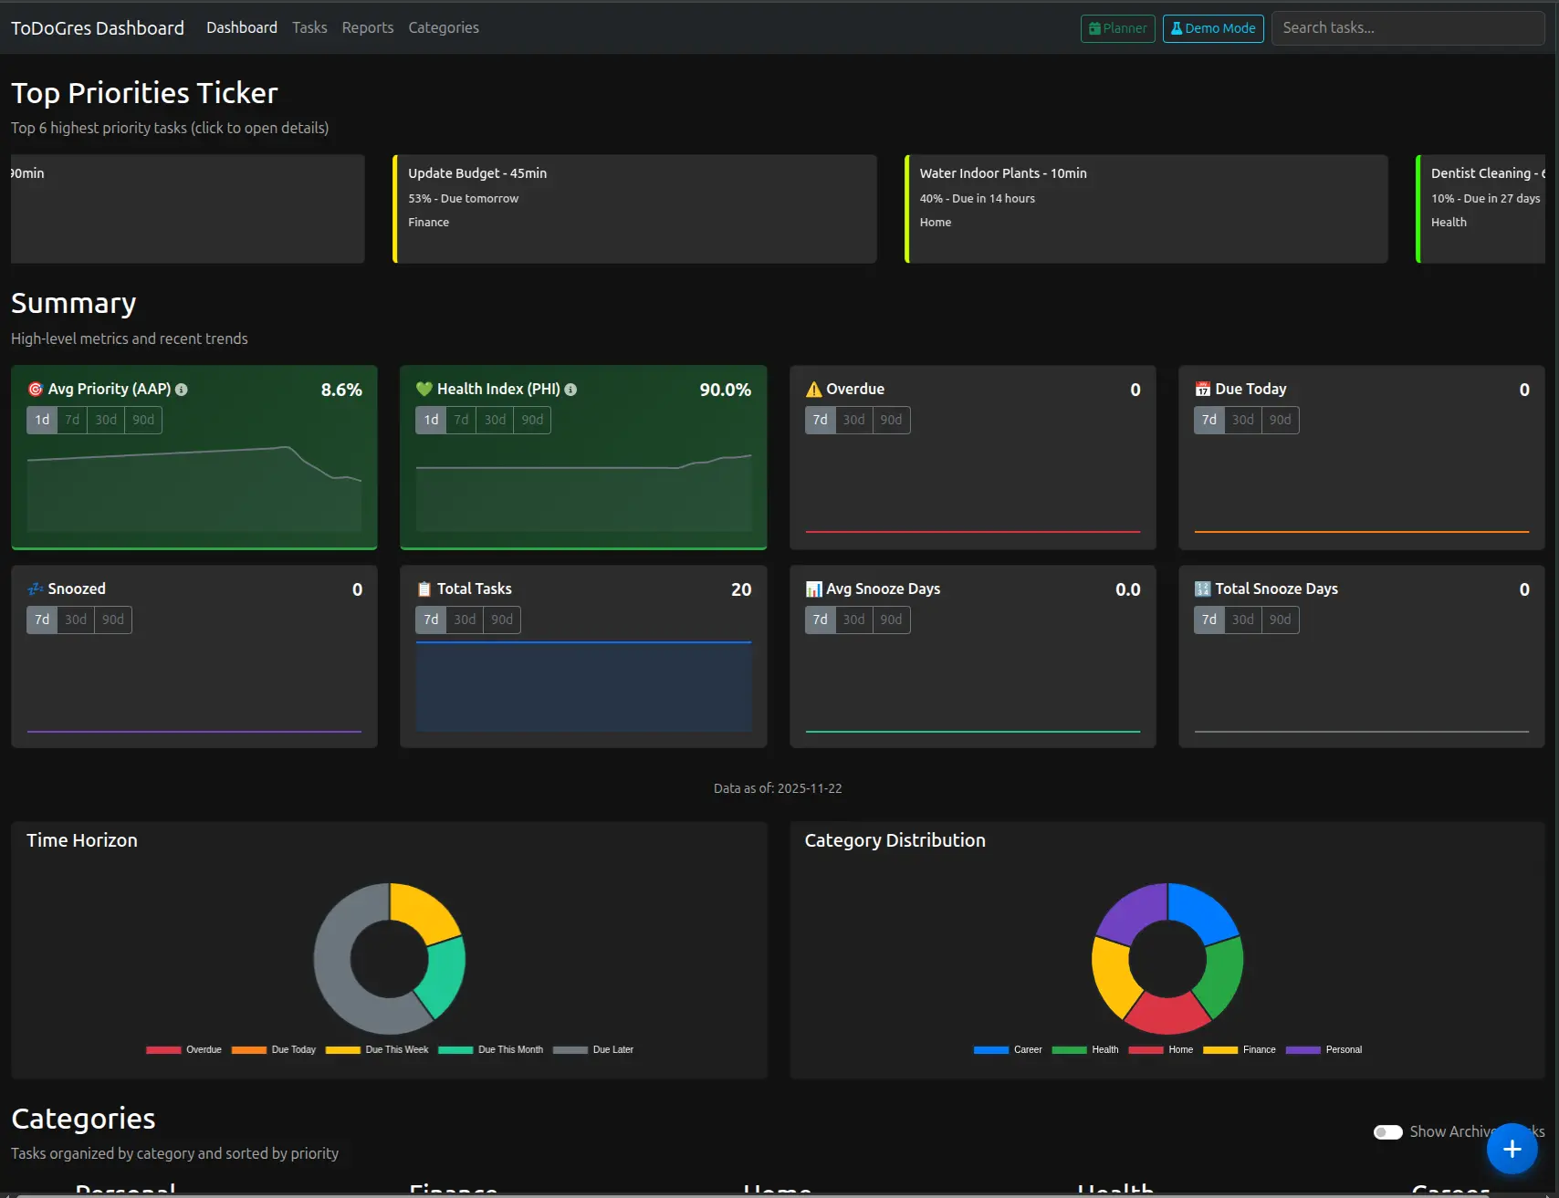This screenshot has height=1198, width=1559.
Task: Toggle the Show Archived Tasks switch
Action: coord(1387,1131)
